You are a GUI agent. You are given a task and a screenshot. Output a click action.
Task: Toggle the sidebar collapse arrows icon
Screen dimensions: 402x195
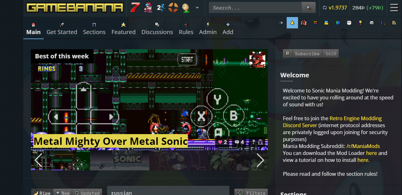[x=281, y=22]
